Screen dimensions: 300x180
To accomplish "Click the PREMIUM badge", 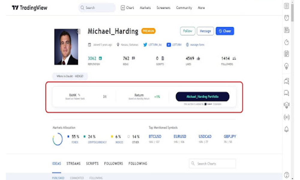I will [148, 31].
